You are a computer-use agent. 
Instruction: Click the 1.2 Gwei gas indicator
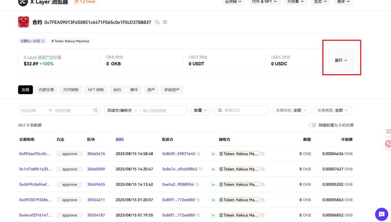point(85,2)
